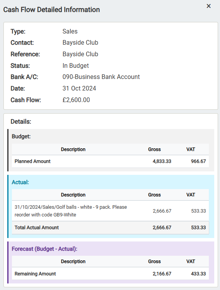This screenshot has width=220, height=290.
Task: Select the Golf balls sales transaction row
Action: coord(110,211)
